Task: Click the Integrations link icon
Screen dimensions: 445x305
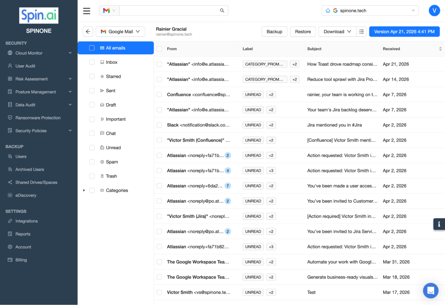Action: click(10, 221)
